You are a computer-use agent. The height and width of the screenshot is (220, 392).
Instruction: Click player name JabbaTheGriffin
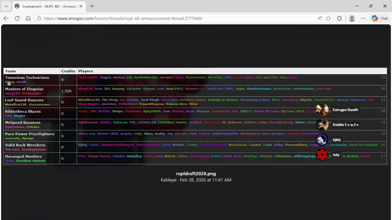pos(225,134)
